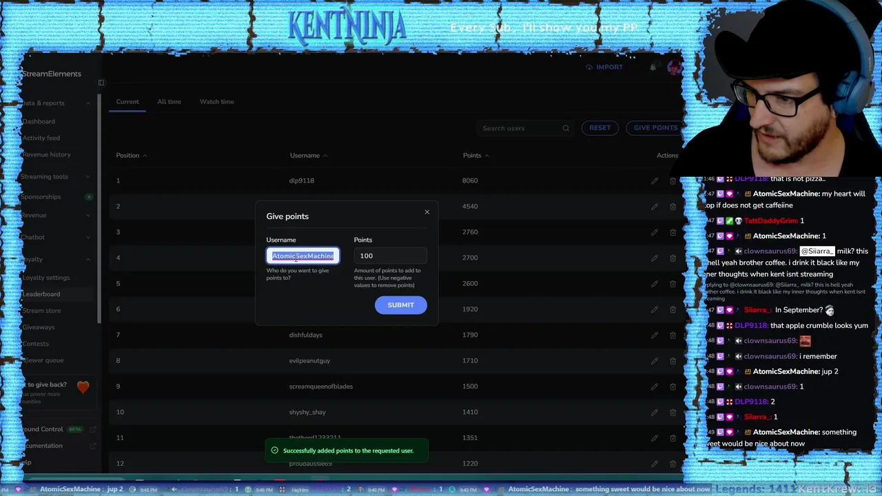Open Contests page
Image resolution: width=882 pixels, height=496 pixels.
(x=35, y=344)
